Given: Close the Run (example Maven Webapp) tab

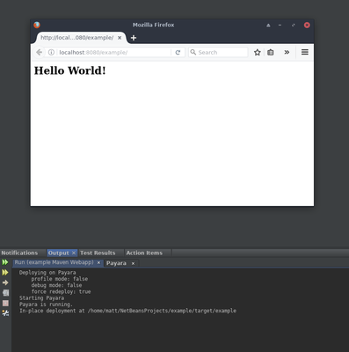Looking at the screenshot, I should click(98, 263).
